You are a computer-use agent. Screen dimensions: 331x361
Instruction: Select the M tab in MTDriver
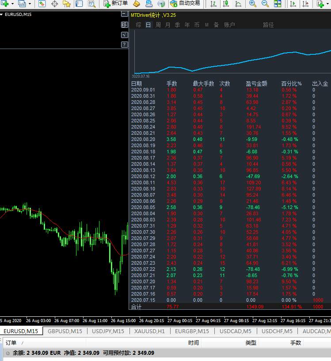pyautogui.click(x=207, y=25)
